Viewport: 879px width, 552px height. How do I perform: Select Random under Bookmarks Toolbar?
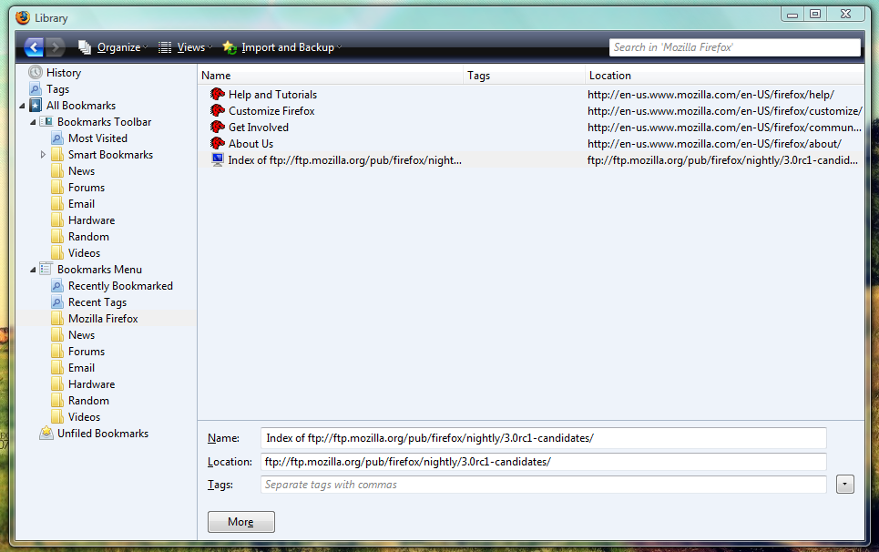coord(88,237)
